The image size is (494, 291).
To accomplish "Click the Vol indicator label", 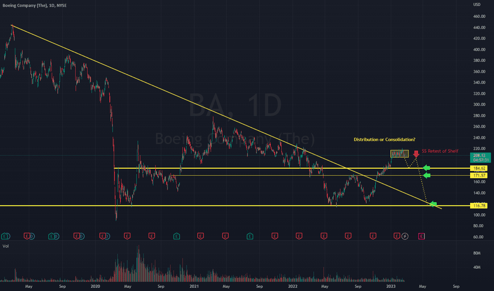I will [6, 246].
